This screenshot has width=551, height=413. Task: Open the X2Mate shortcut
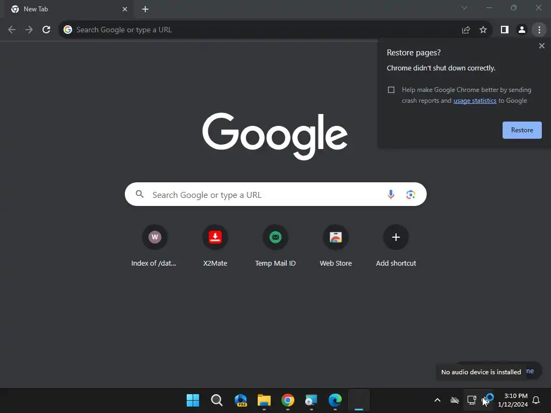tap(215, 246)
